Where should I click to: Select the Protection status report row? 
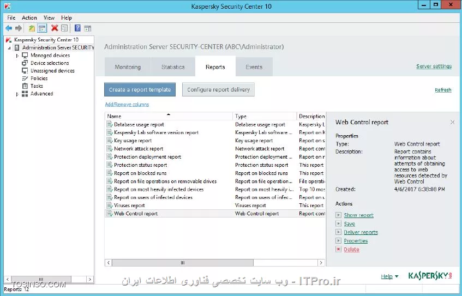tap(215, 165)
